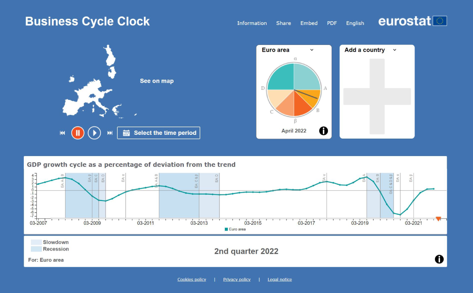473x293 pixels.
Task: Open info icon in Euro area clock card
Action: tap(323, 131)
